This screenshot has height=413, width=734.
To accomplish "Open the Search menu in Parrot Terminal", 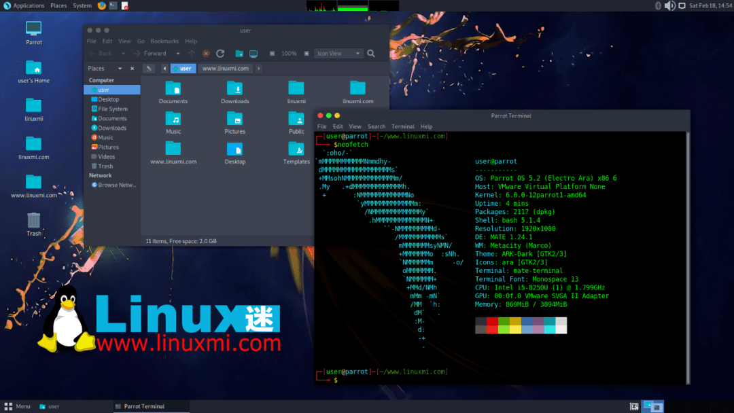I will coord(376,126).
